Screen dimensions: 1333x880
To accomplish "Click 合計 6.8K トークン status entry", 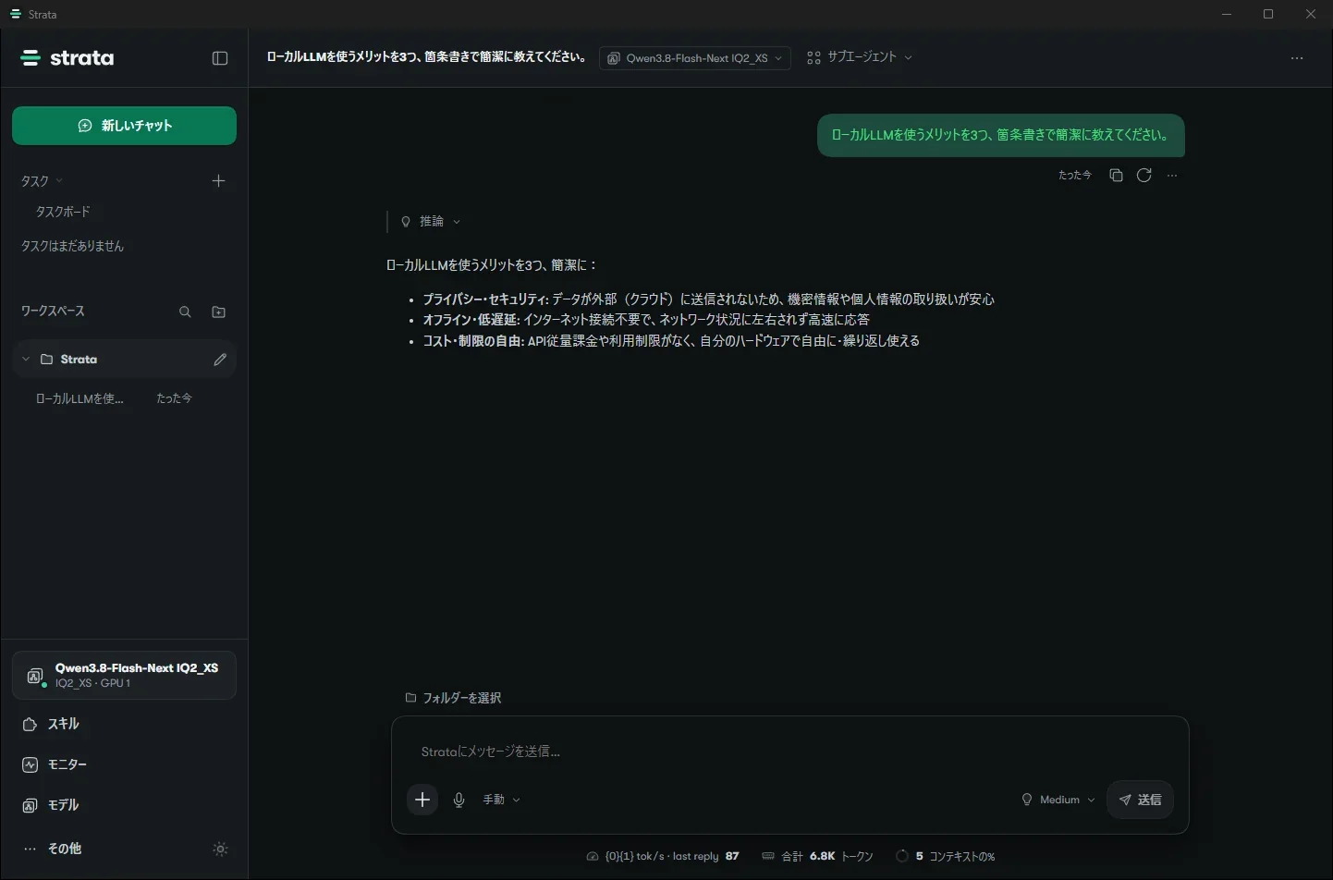I will [x=817, y=857].
